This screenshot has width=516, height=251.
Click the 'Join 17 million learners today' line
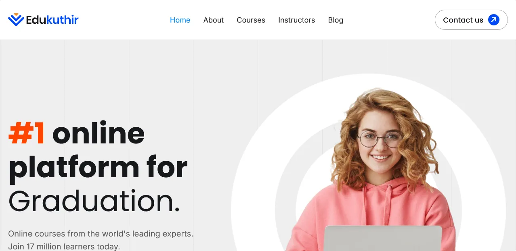point(64,247)
